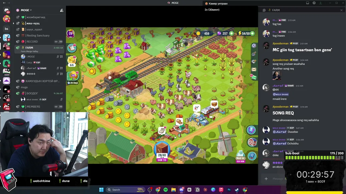Add more purple gems with plus button
346x194 pixels.
tap(232, 34)
